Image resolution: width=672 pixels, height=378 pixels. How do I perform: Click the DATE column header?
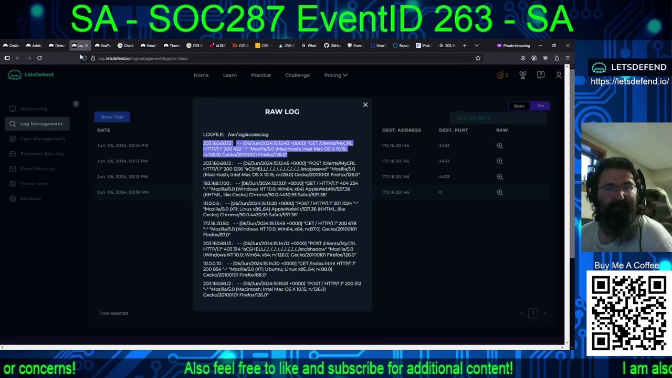[103, 130]
